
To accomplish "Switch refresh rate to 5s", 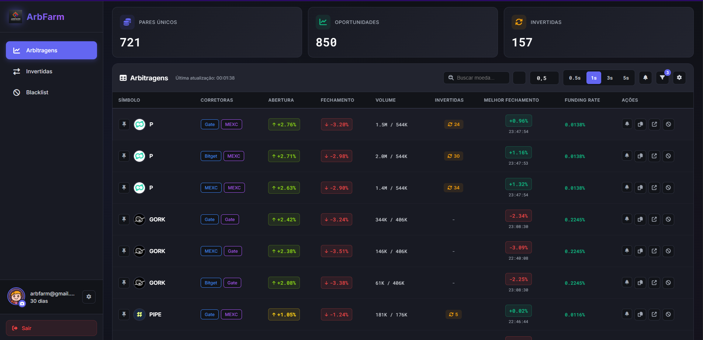I will coord(626,78).
